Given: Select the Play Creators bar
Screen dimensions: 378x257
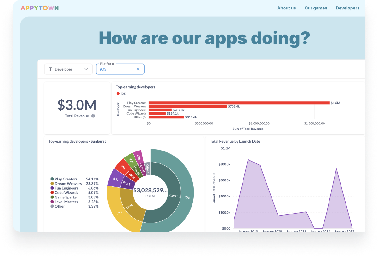Looking at the screenshot, I should point(239,103).
